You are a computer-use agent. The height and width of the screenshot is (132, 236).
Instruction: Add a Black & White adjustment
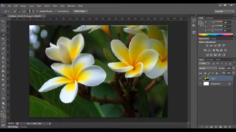pyautogui.click(x=213, y=50)
